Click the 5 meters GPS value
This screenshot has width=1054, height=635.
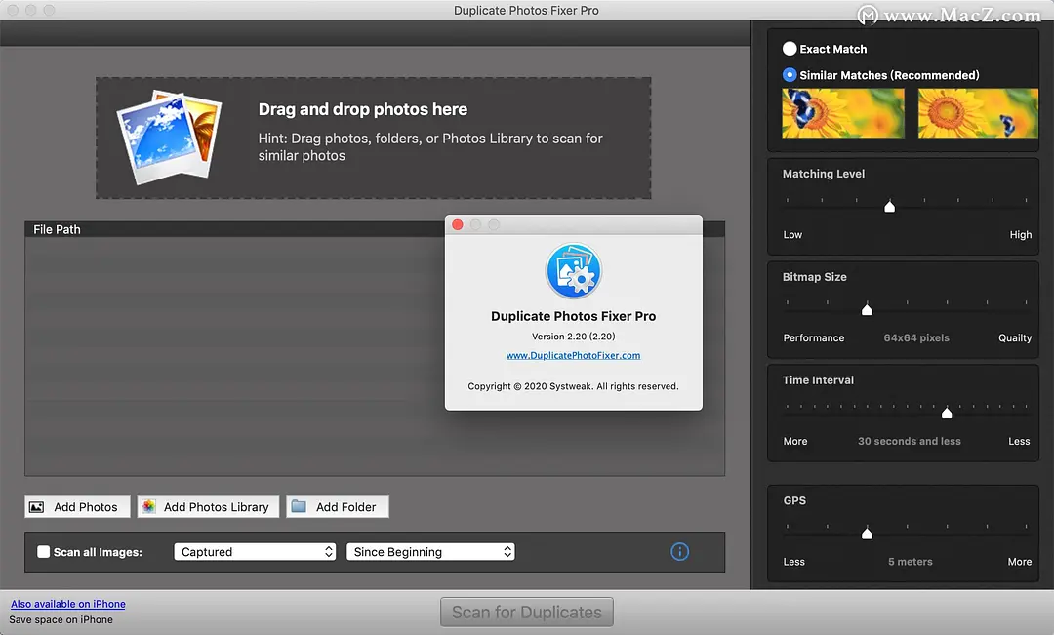[911, 562]
